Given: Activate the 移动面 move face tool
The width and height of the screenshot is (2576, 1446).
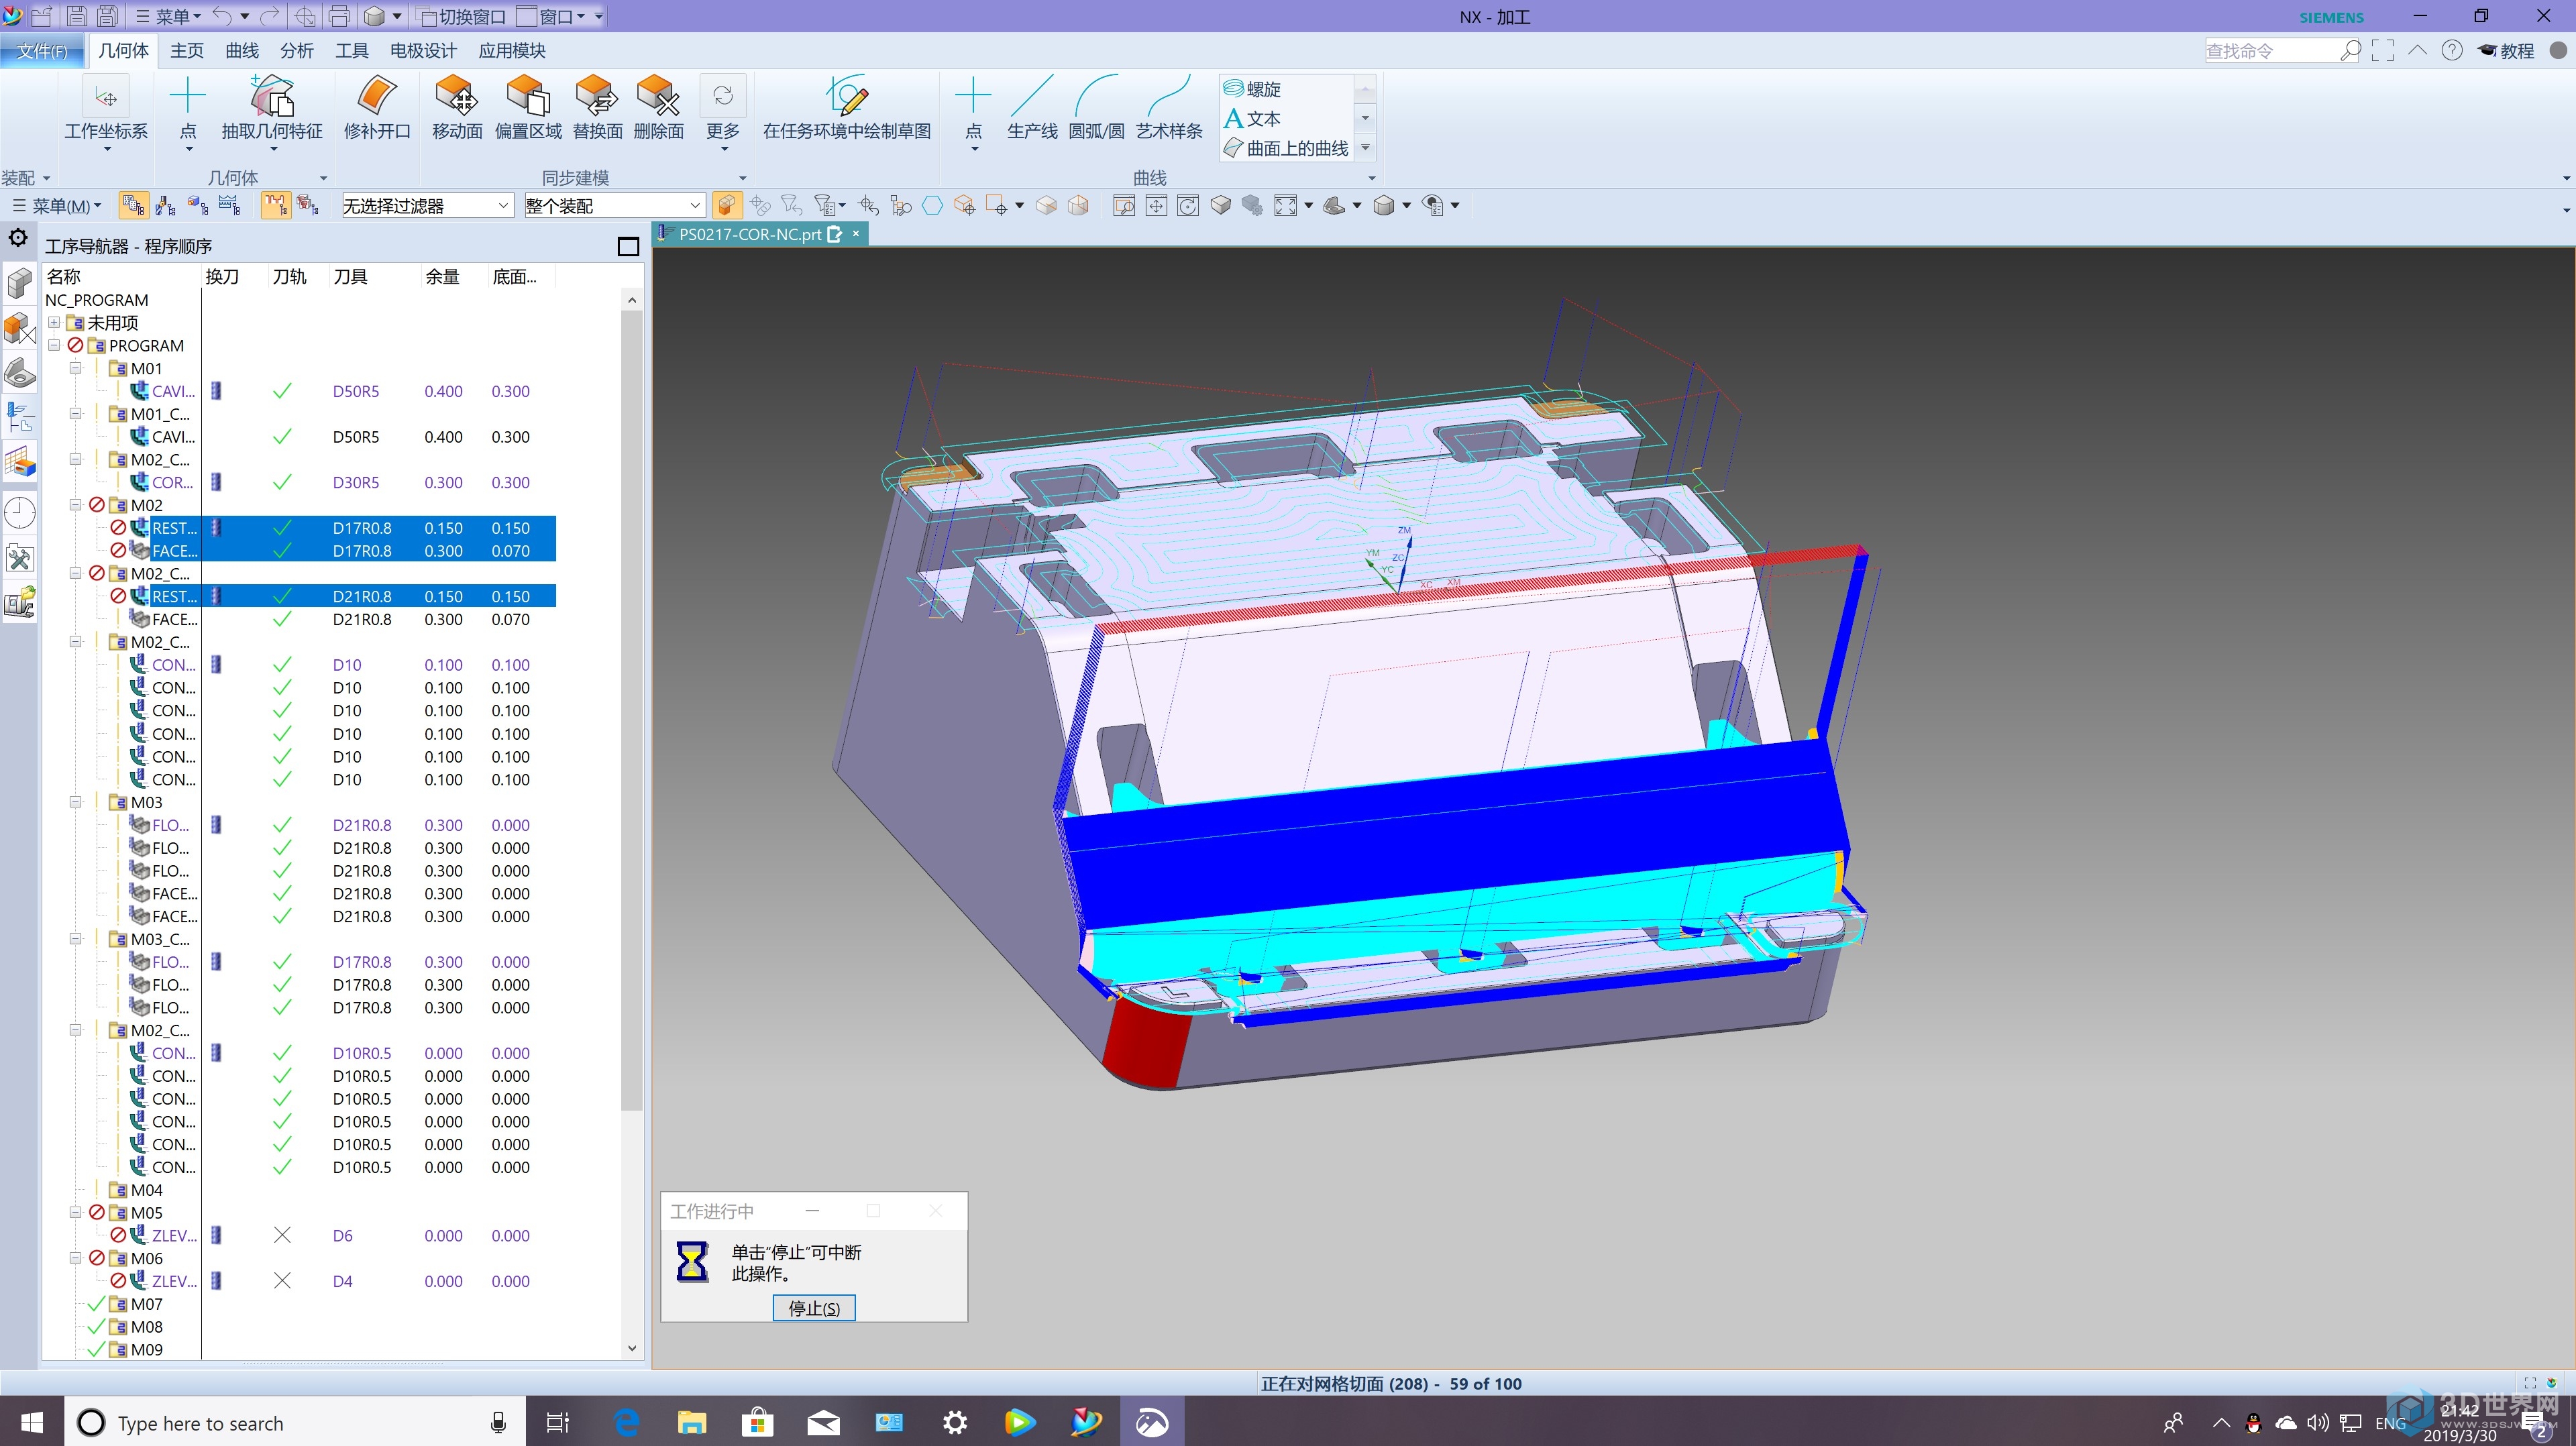Looking at the screenshot, I should point(457,108).
